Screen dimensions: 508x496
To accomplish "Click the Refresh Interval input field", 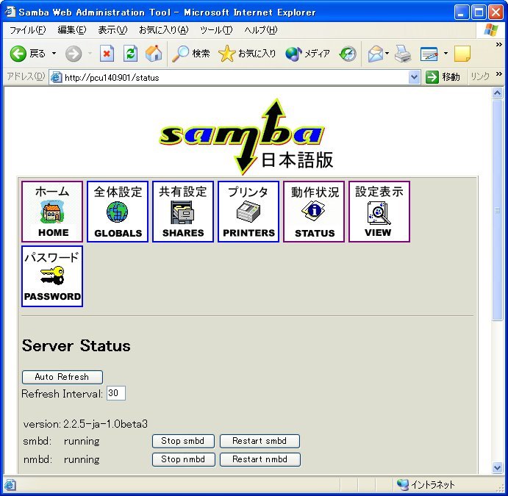I will tap(116, 393).
